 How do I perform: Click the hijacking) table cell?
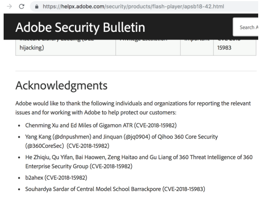coord(66,47)
